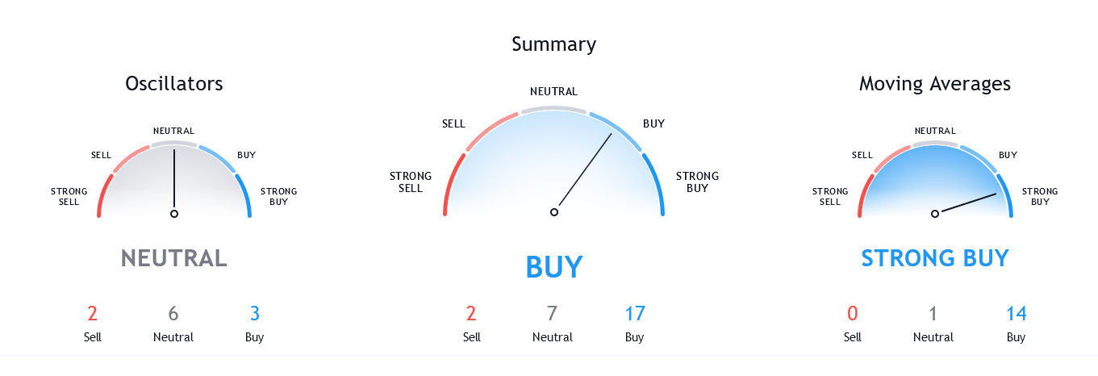Click the Oscillators Sell count of 2

[x=93, y=313]
